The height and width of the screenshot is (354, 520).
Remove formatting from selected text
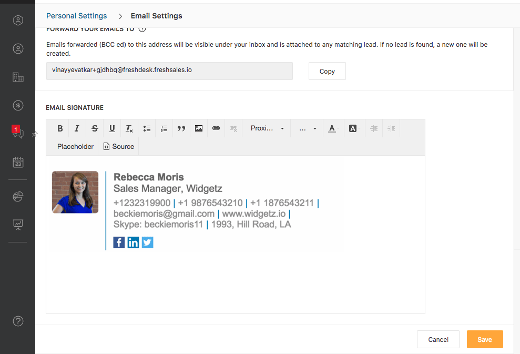(129, 128)
